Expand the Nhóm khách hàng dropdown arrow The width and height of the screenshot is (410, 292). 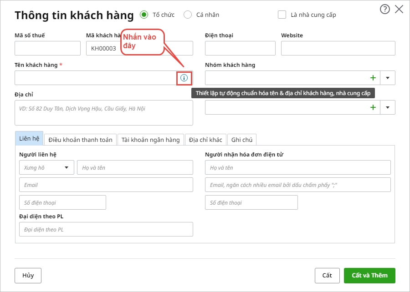click(388, 78)
